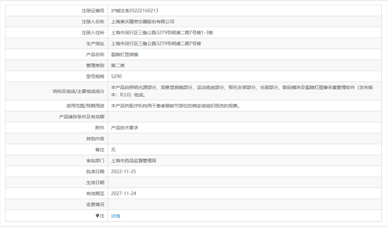The image size is (387, 228).
Task: Select the product name 裂隙灯显微镜
Action: (x=124, y=55)
